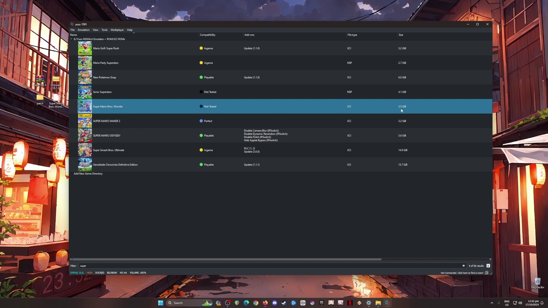Click the Steam icon in taskbar
This screenshot has height=308, width=548.
[284, 303]
